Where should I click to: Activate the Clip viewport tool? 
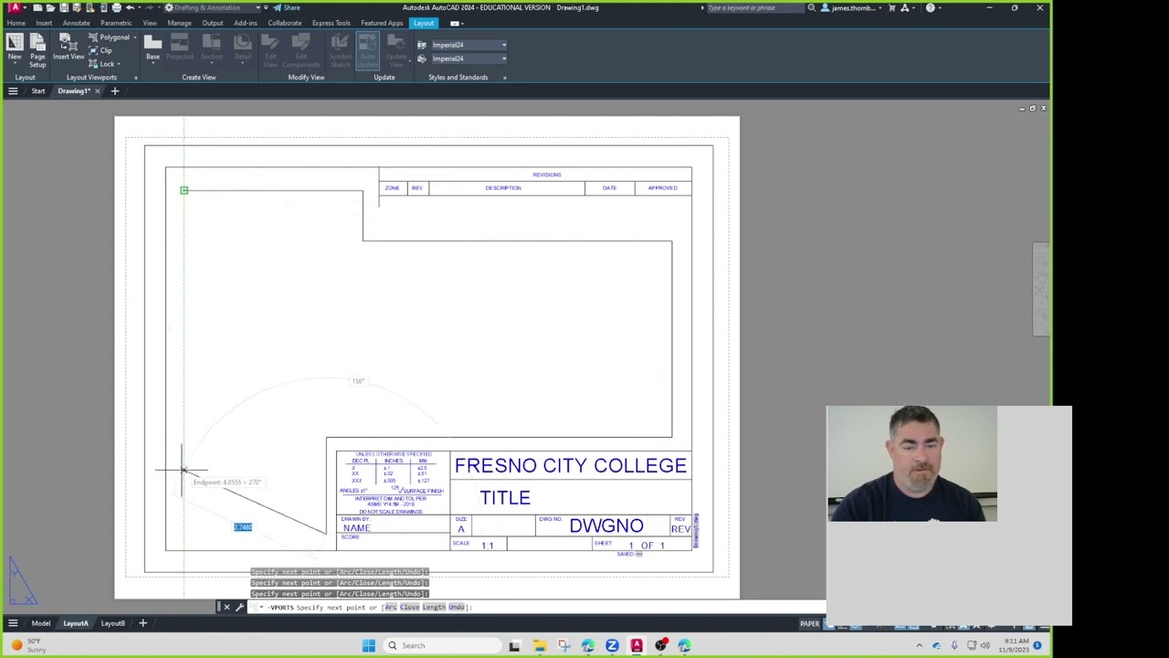click(100, 50)
